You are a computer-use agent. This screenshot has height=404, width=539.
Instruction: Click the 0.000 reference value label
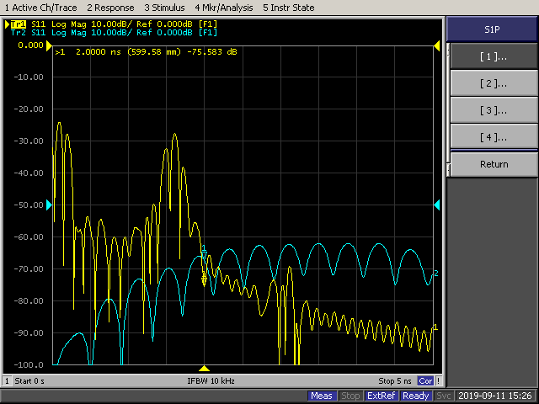[x=30, y=45]
